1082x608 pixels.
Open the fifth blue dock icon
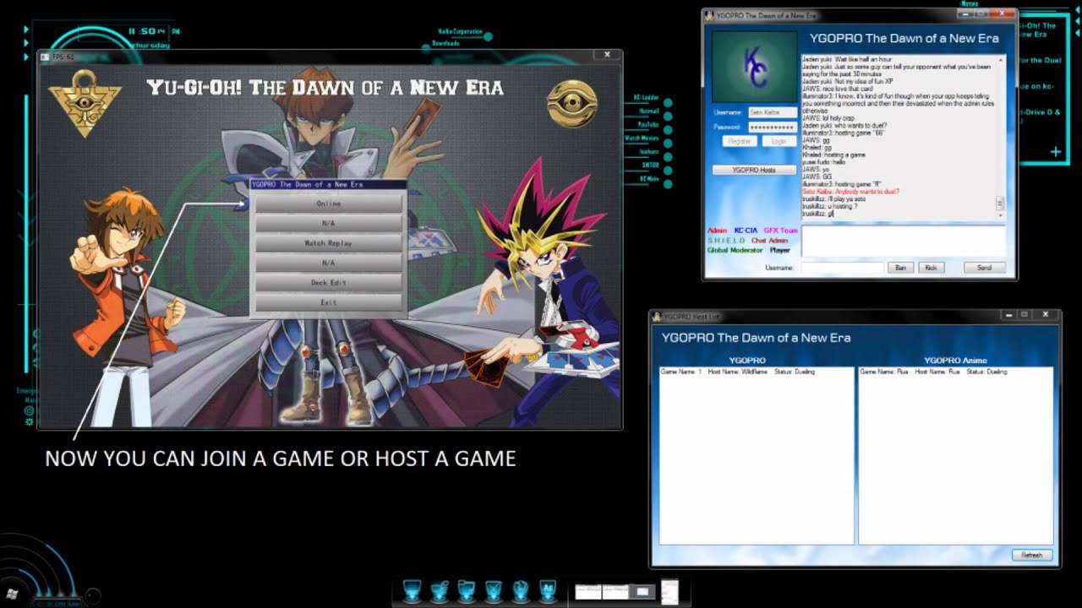(521, 590)
